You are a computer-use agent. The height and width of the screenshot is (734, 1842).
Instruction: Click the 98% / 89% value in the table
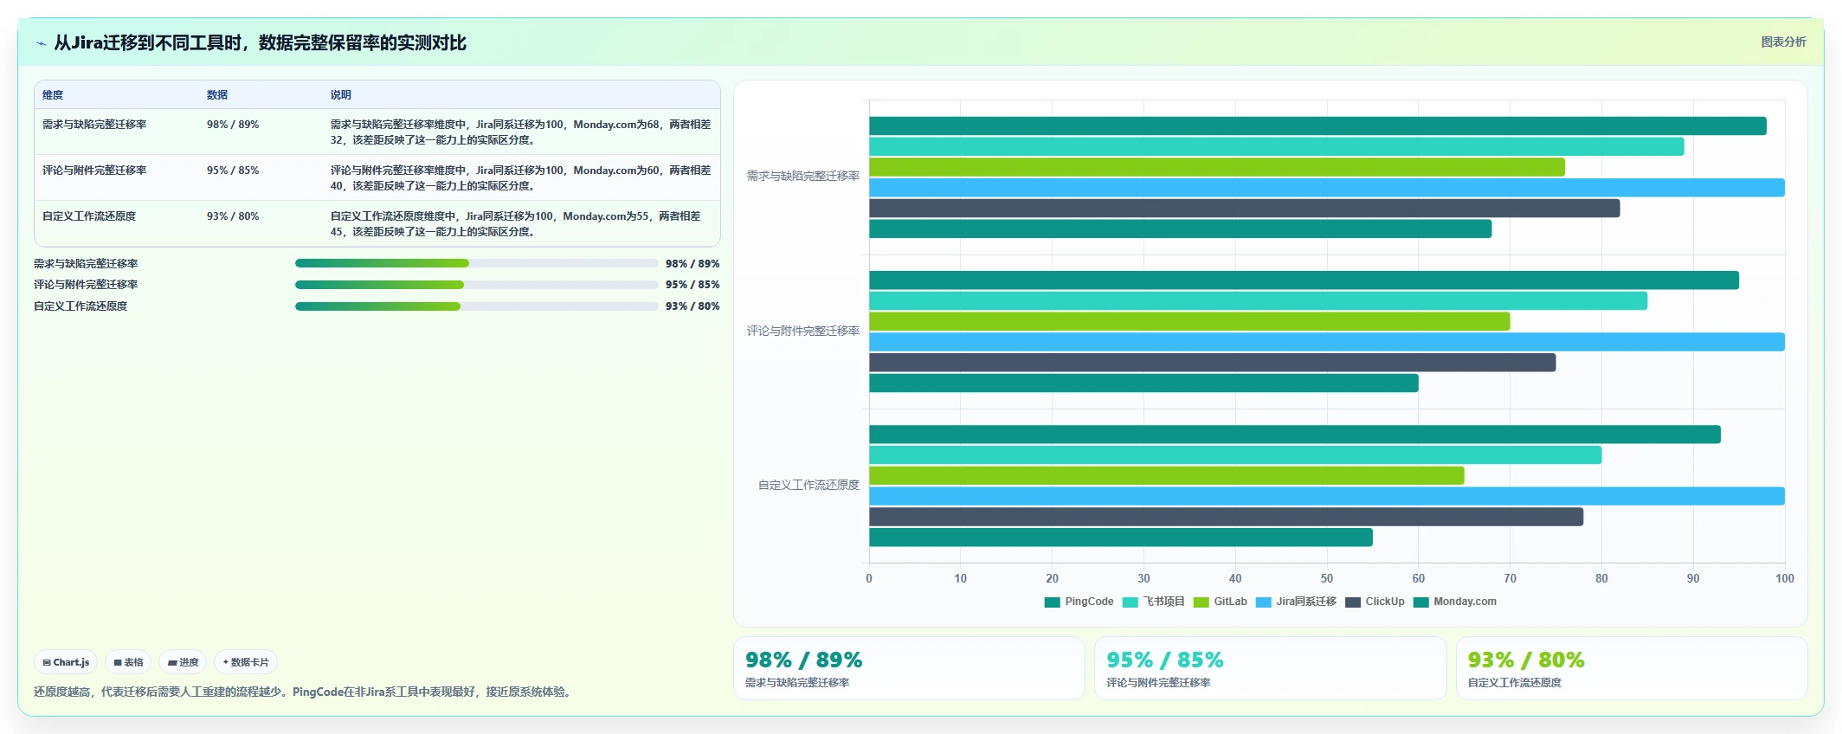(233, 125)
